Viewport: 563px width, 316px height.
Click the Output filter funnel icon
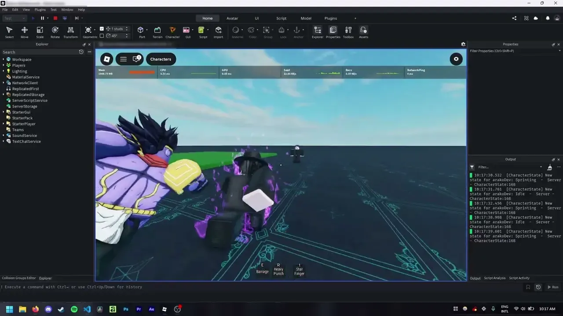[x=472, y=167]
